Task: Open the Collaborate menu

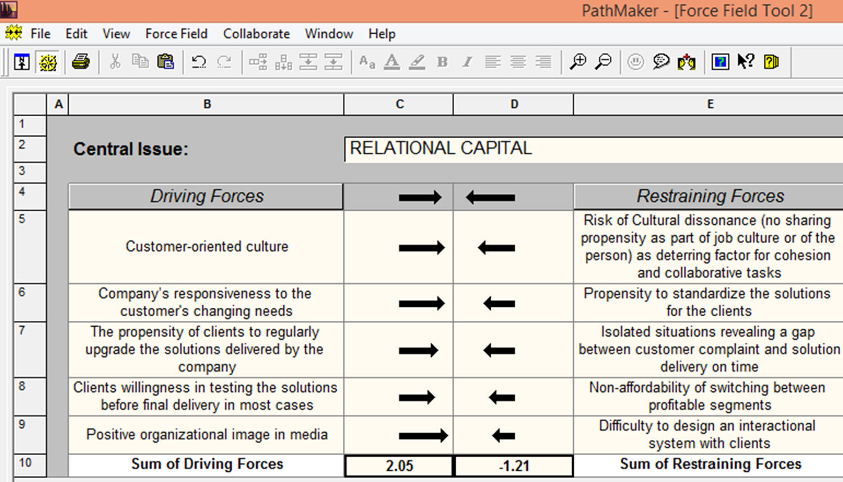Action: (x=256, y=34)
